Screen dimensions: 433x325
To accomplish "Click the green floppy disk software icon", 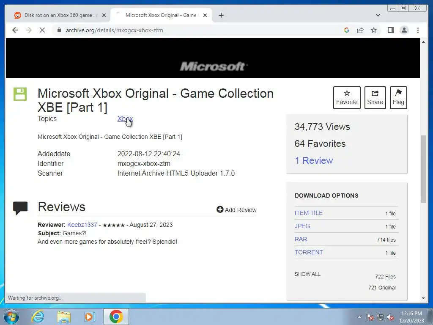I will [x=20, y=94].
